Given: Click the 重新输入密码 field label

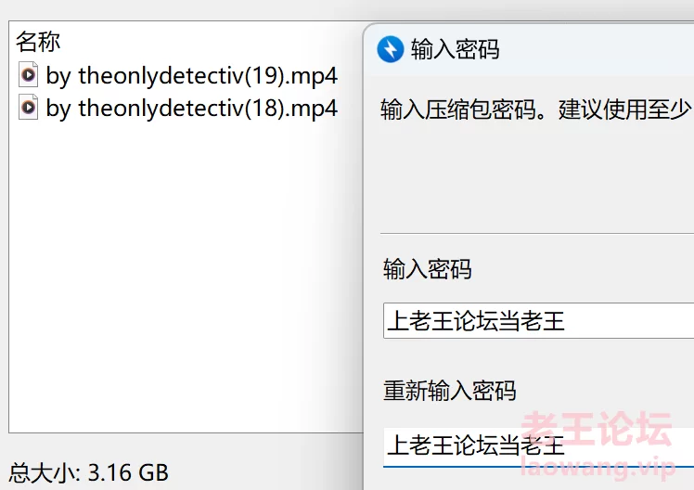Looking at the screenshot, I should point(450,391).
